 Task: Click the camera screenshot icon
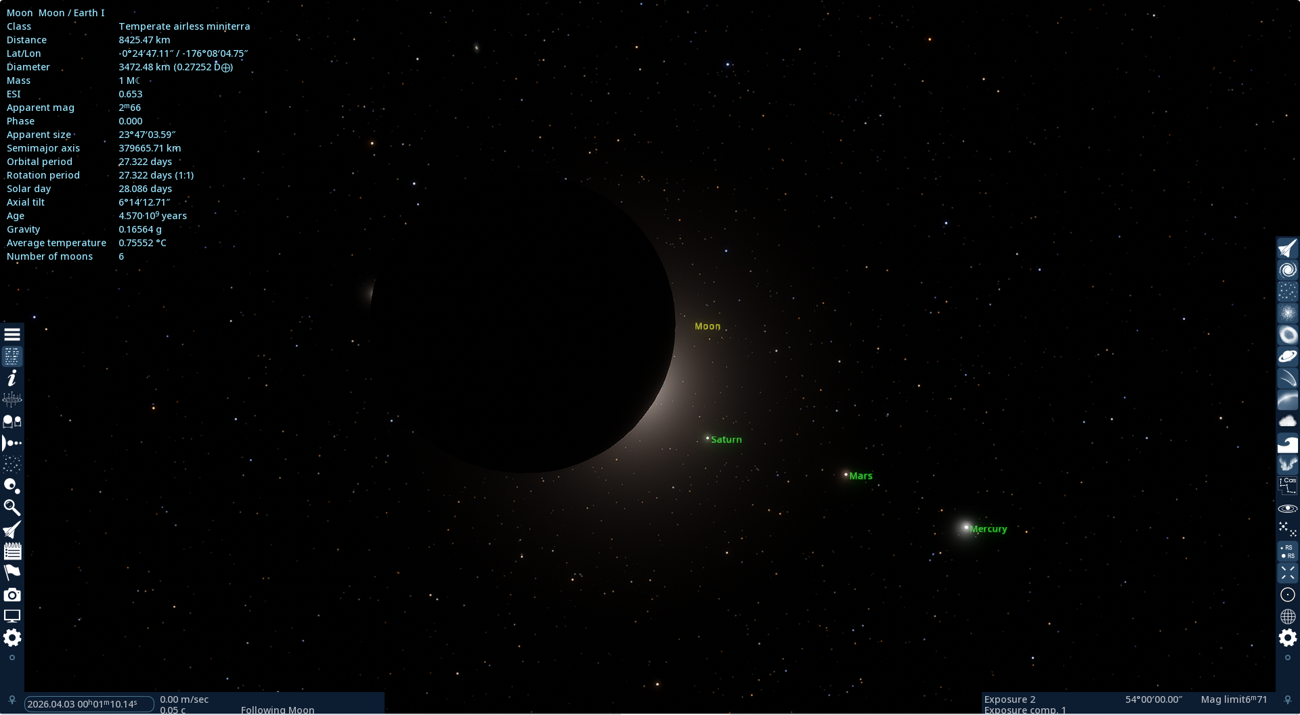[x=12, y=595]
